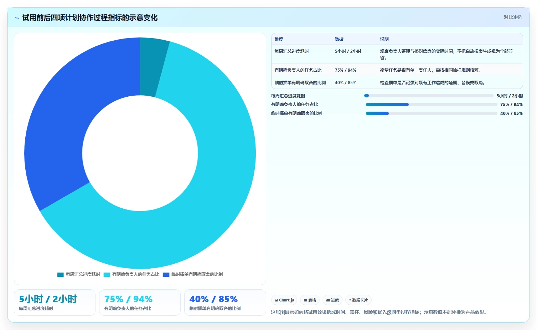The width and height of the screenshot is (537, 330).
Task: Click the footnote text 这张图展示如何
Action: click(x=379, y=312)
